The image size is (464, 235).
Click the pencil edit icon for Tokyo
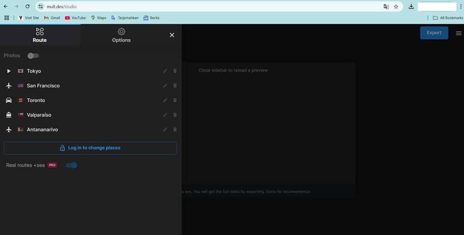[165, 71]
